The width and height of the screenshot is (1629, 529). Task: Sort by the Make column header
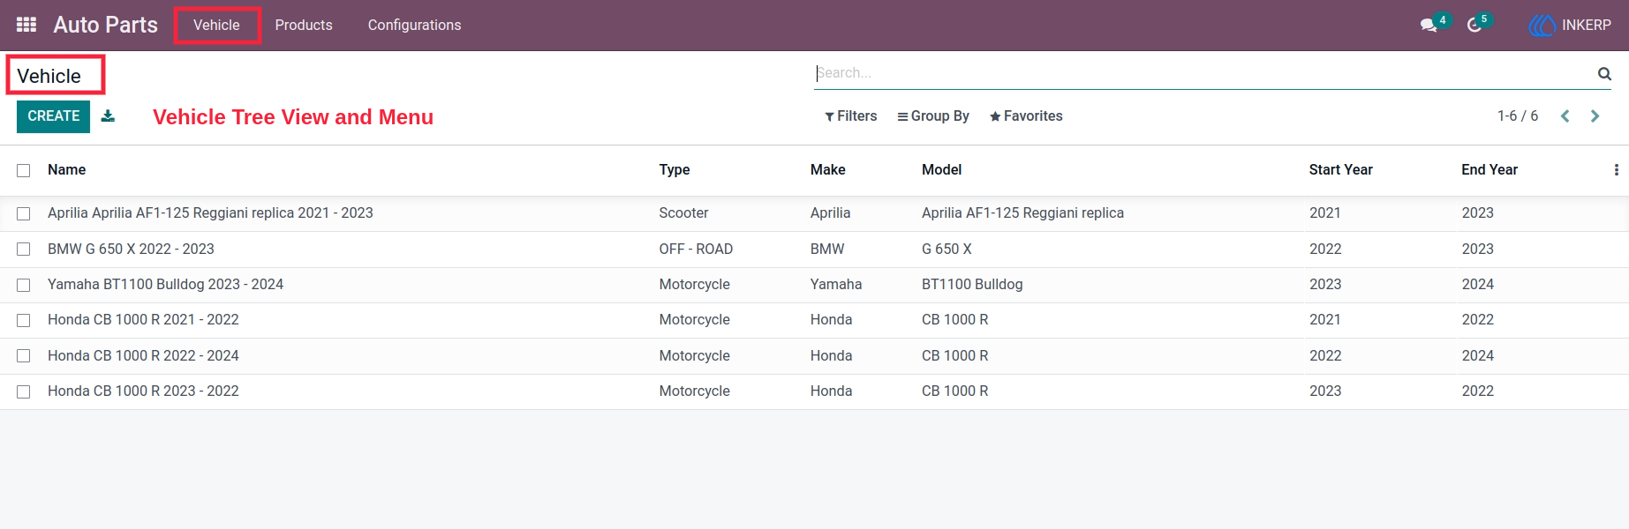[828, 170]
